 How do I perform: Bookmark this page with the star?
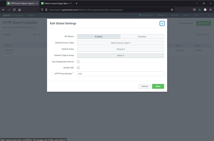[x=172, y=10]
